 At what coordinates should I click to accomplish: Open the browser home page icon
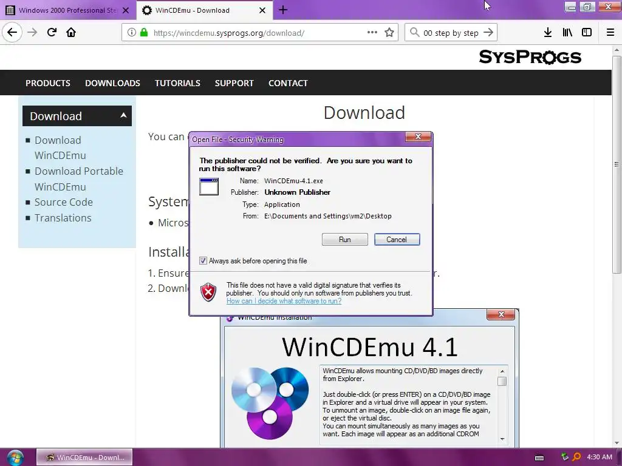click(71, 32)
